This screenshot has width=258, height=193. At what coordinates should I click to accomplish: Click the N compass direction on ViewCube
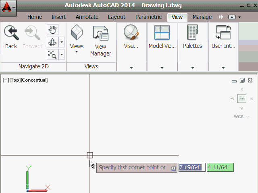[x=242, y=89]
